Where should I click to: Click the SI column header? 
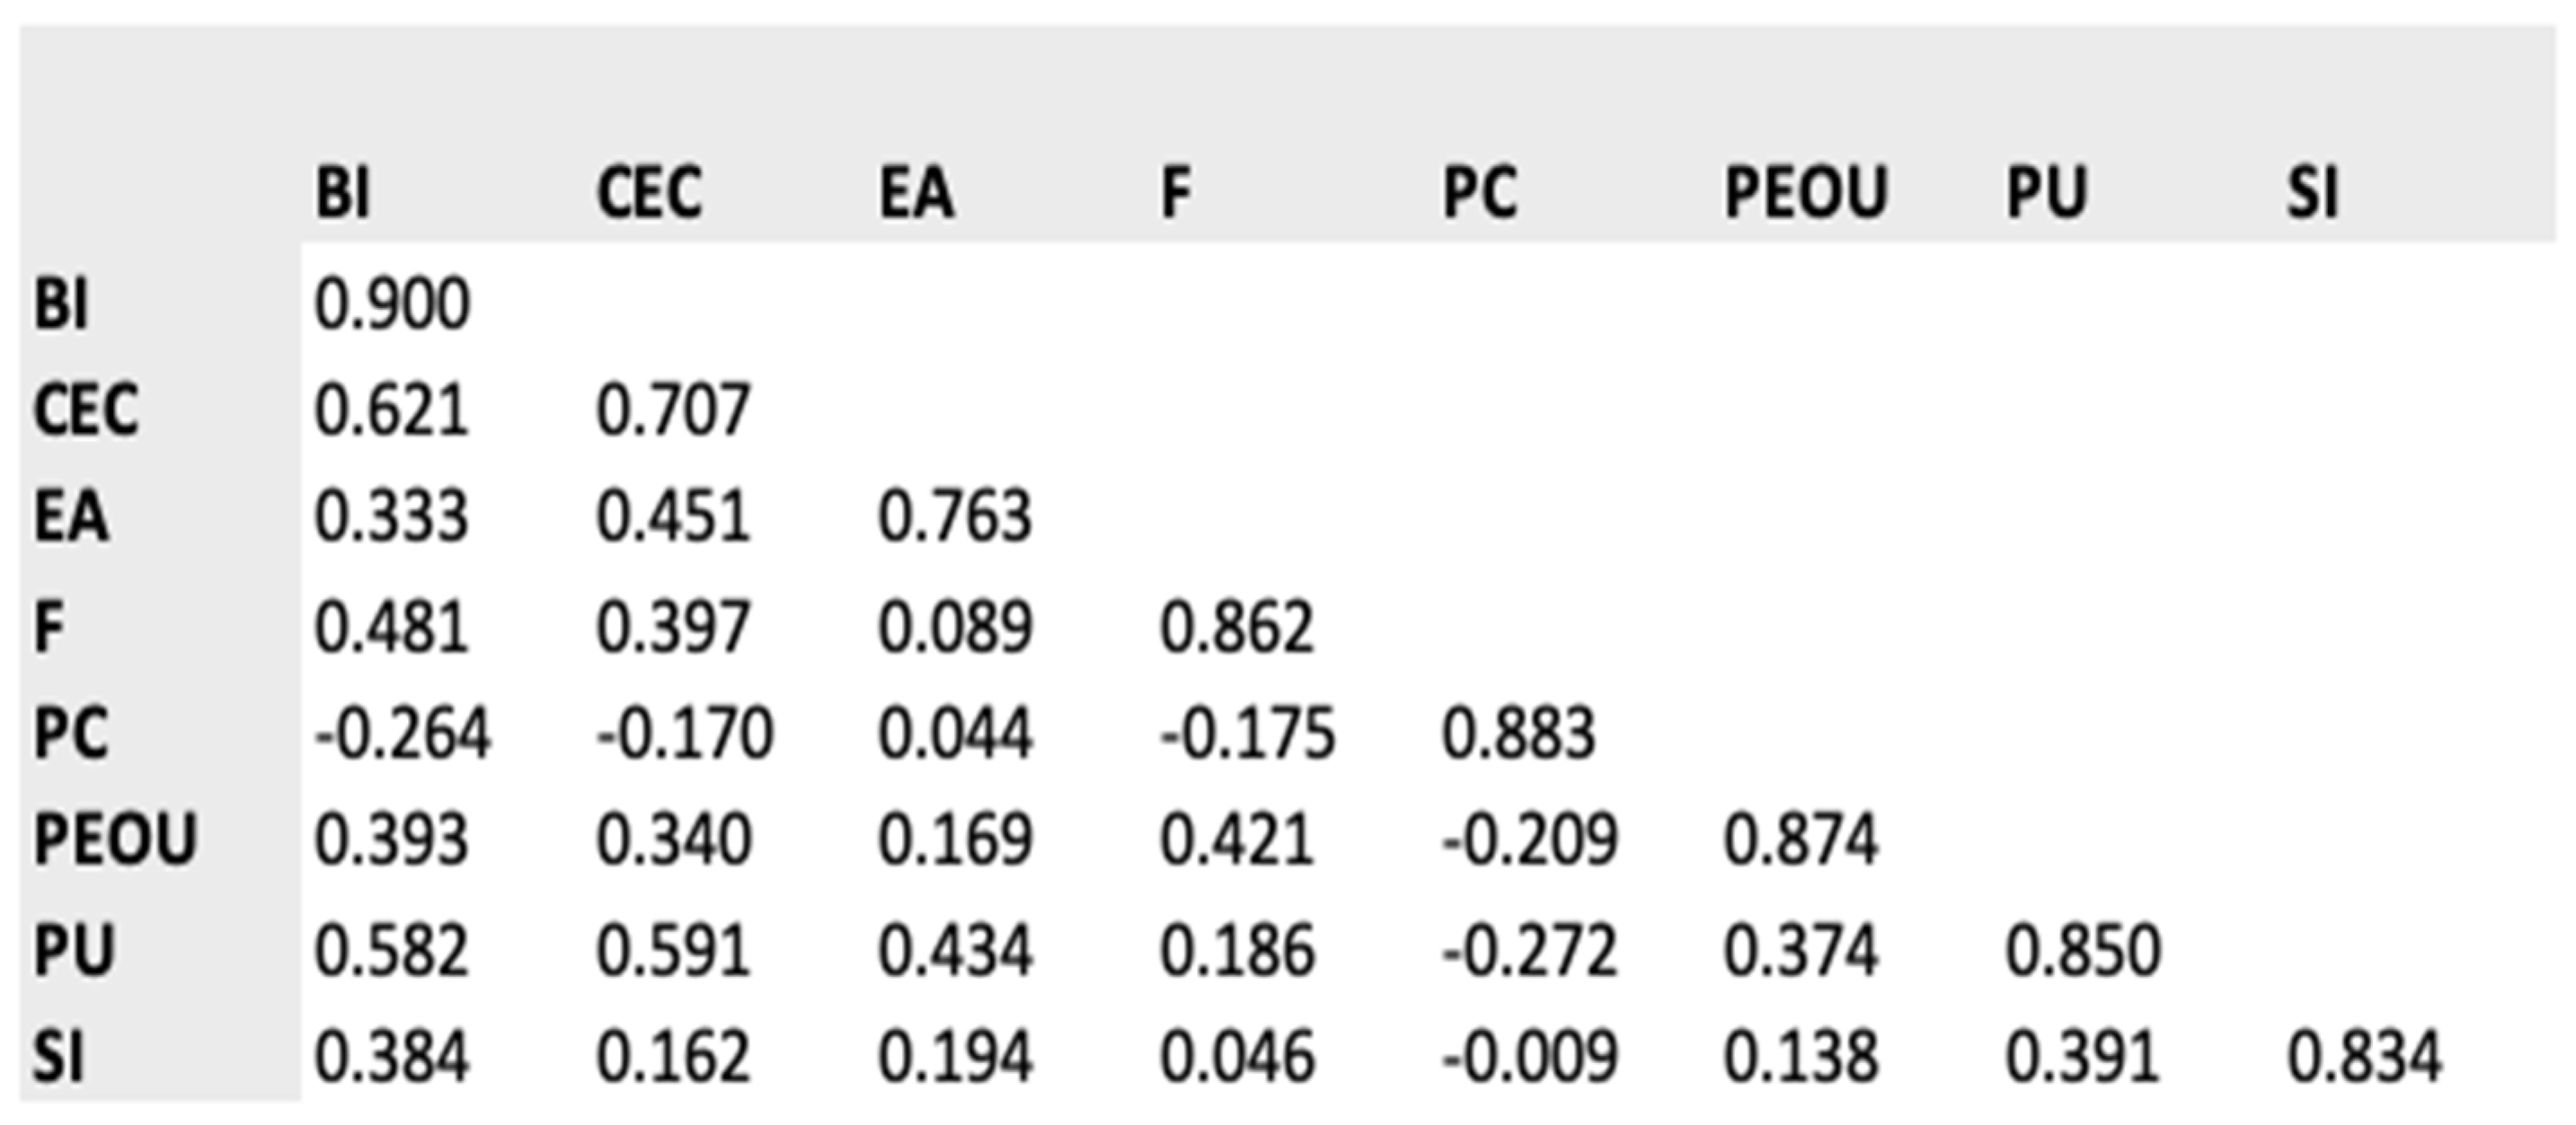(2312, 192)
